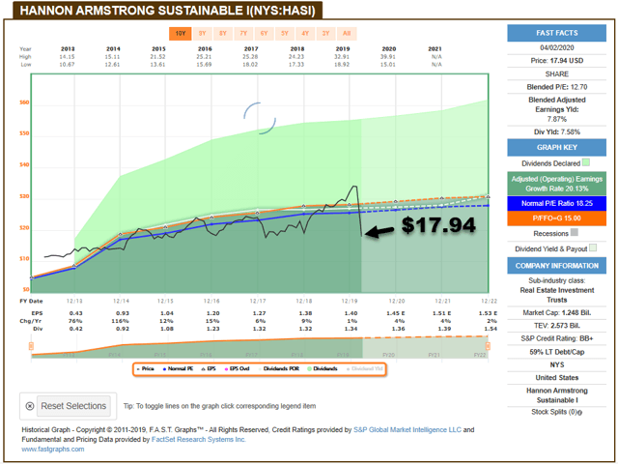Toggle the Dividends POR legend item
This screenshot has height=465, width=618.
click(x=279, y=368)
